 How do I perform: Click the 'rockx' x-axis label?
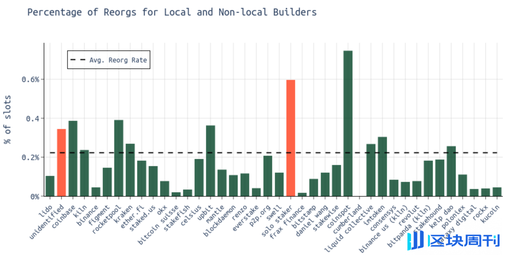(480, 212)
